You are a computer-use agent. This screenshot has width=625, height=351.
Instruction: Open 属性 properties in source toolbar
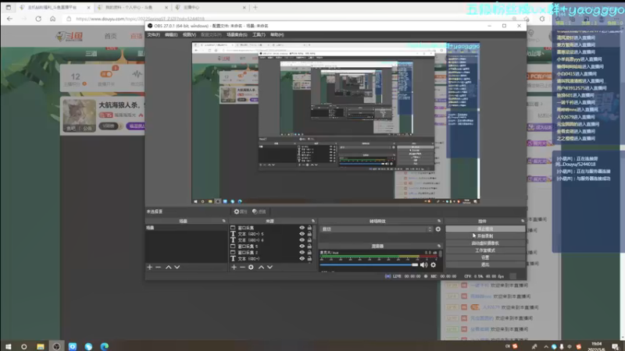(x=241, y=211)
